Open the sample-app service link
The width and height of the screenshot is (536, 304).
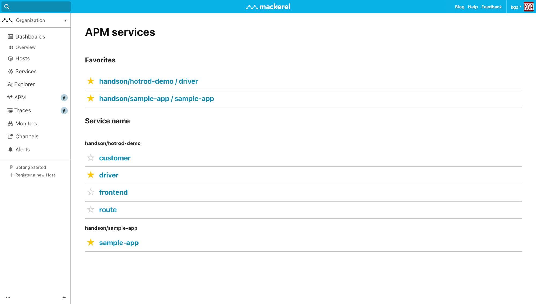119,243
